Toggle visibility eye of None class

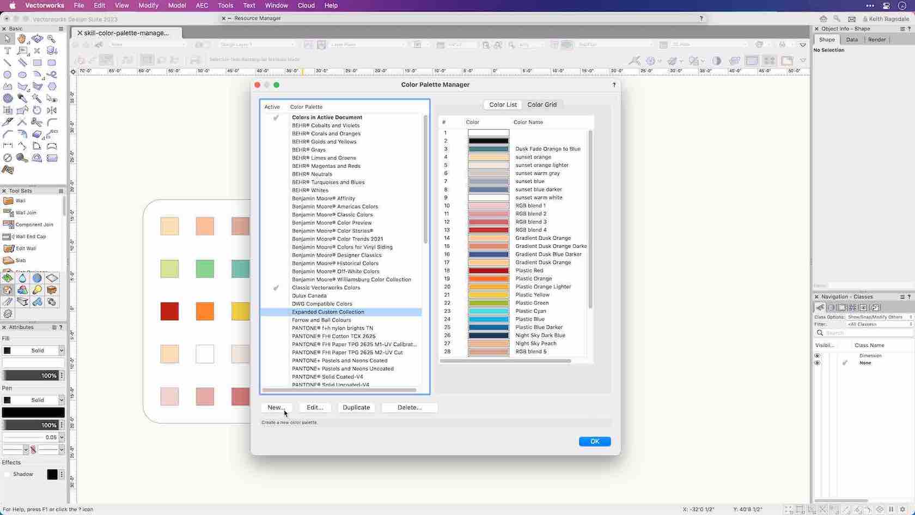click(817, 363)
